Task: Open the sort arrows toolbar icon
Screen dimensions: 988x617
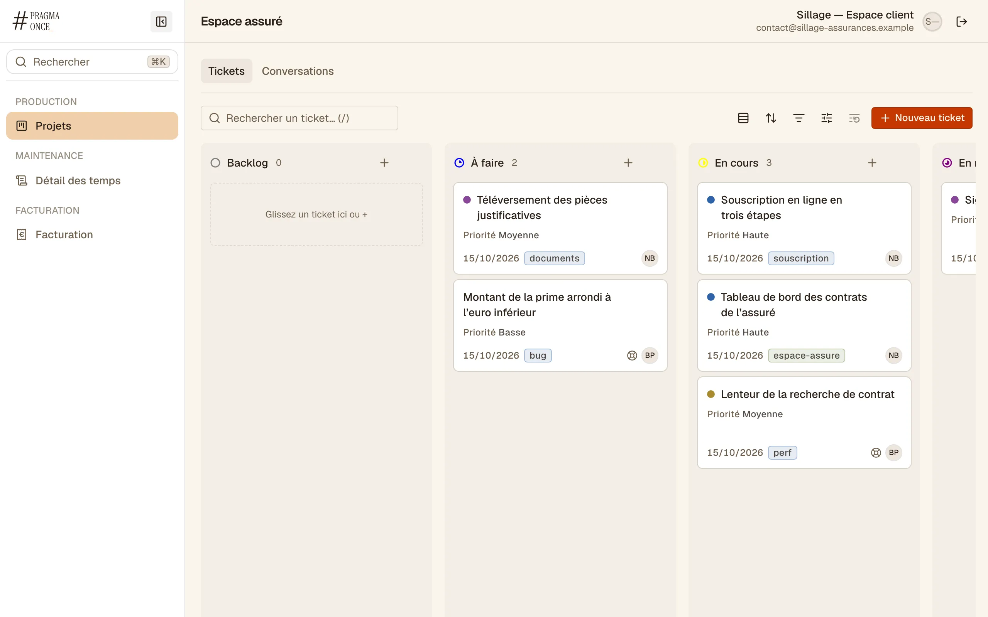Action: click(x=771, y=118)
